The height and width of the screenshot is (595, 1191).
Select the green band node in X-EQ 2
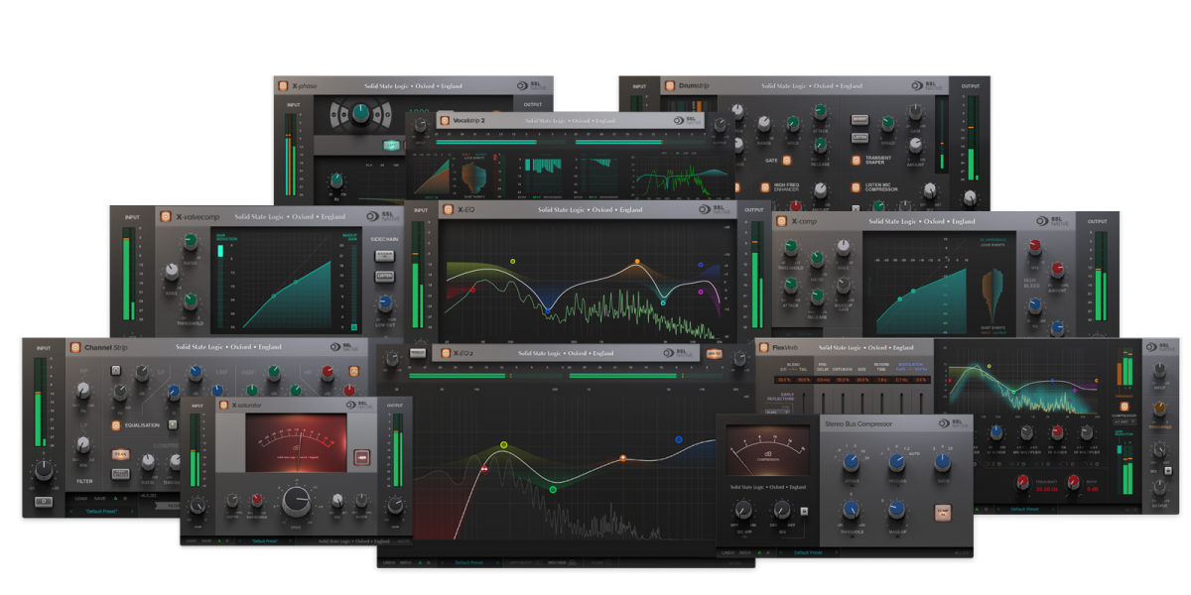553,489
